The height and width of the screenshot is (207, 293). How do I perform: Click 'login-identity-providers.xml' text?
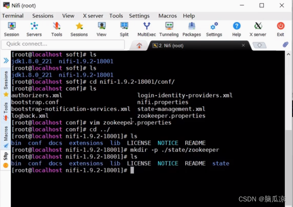[185, 96]
